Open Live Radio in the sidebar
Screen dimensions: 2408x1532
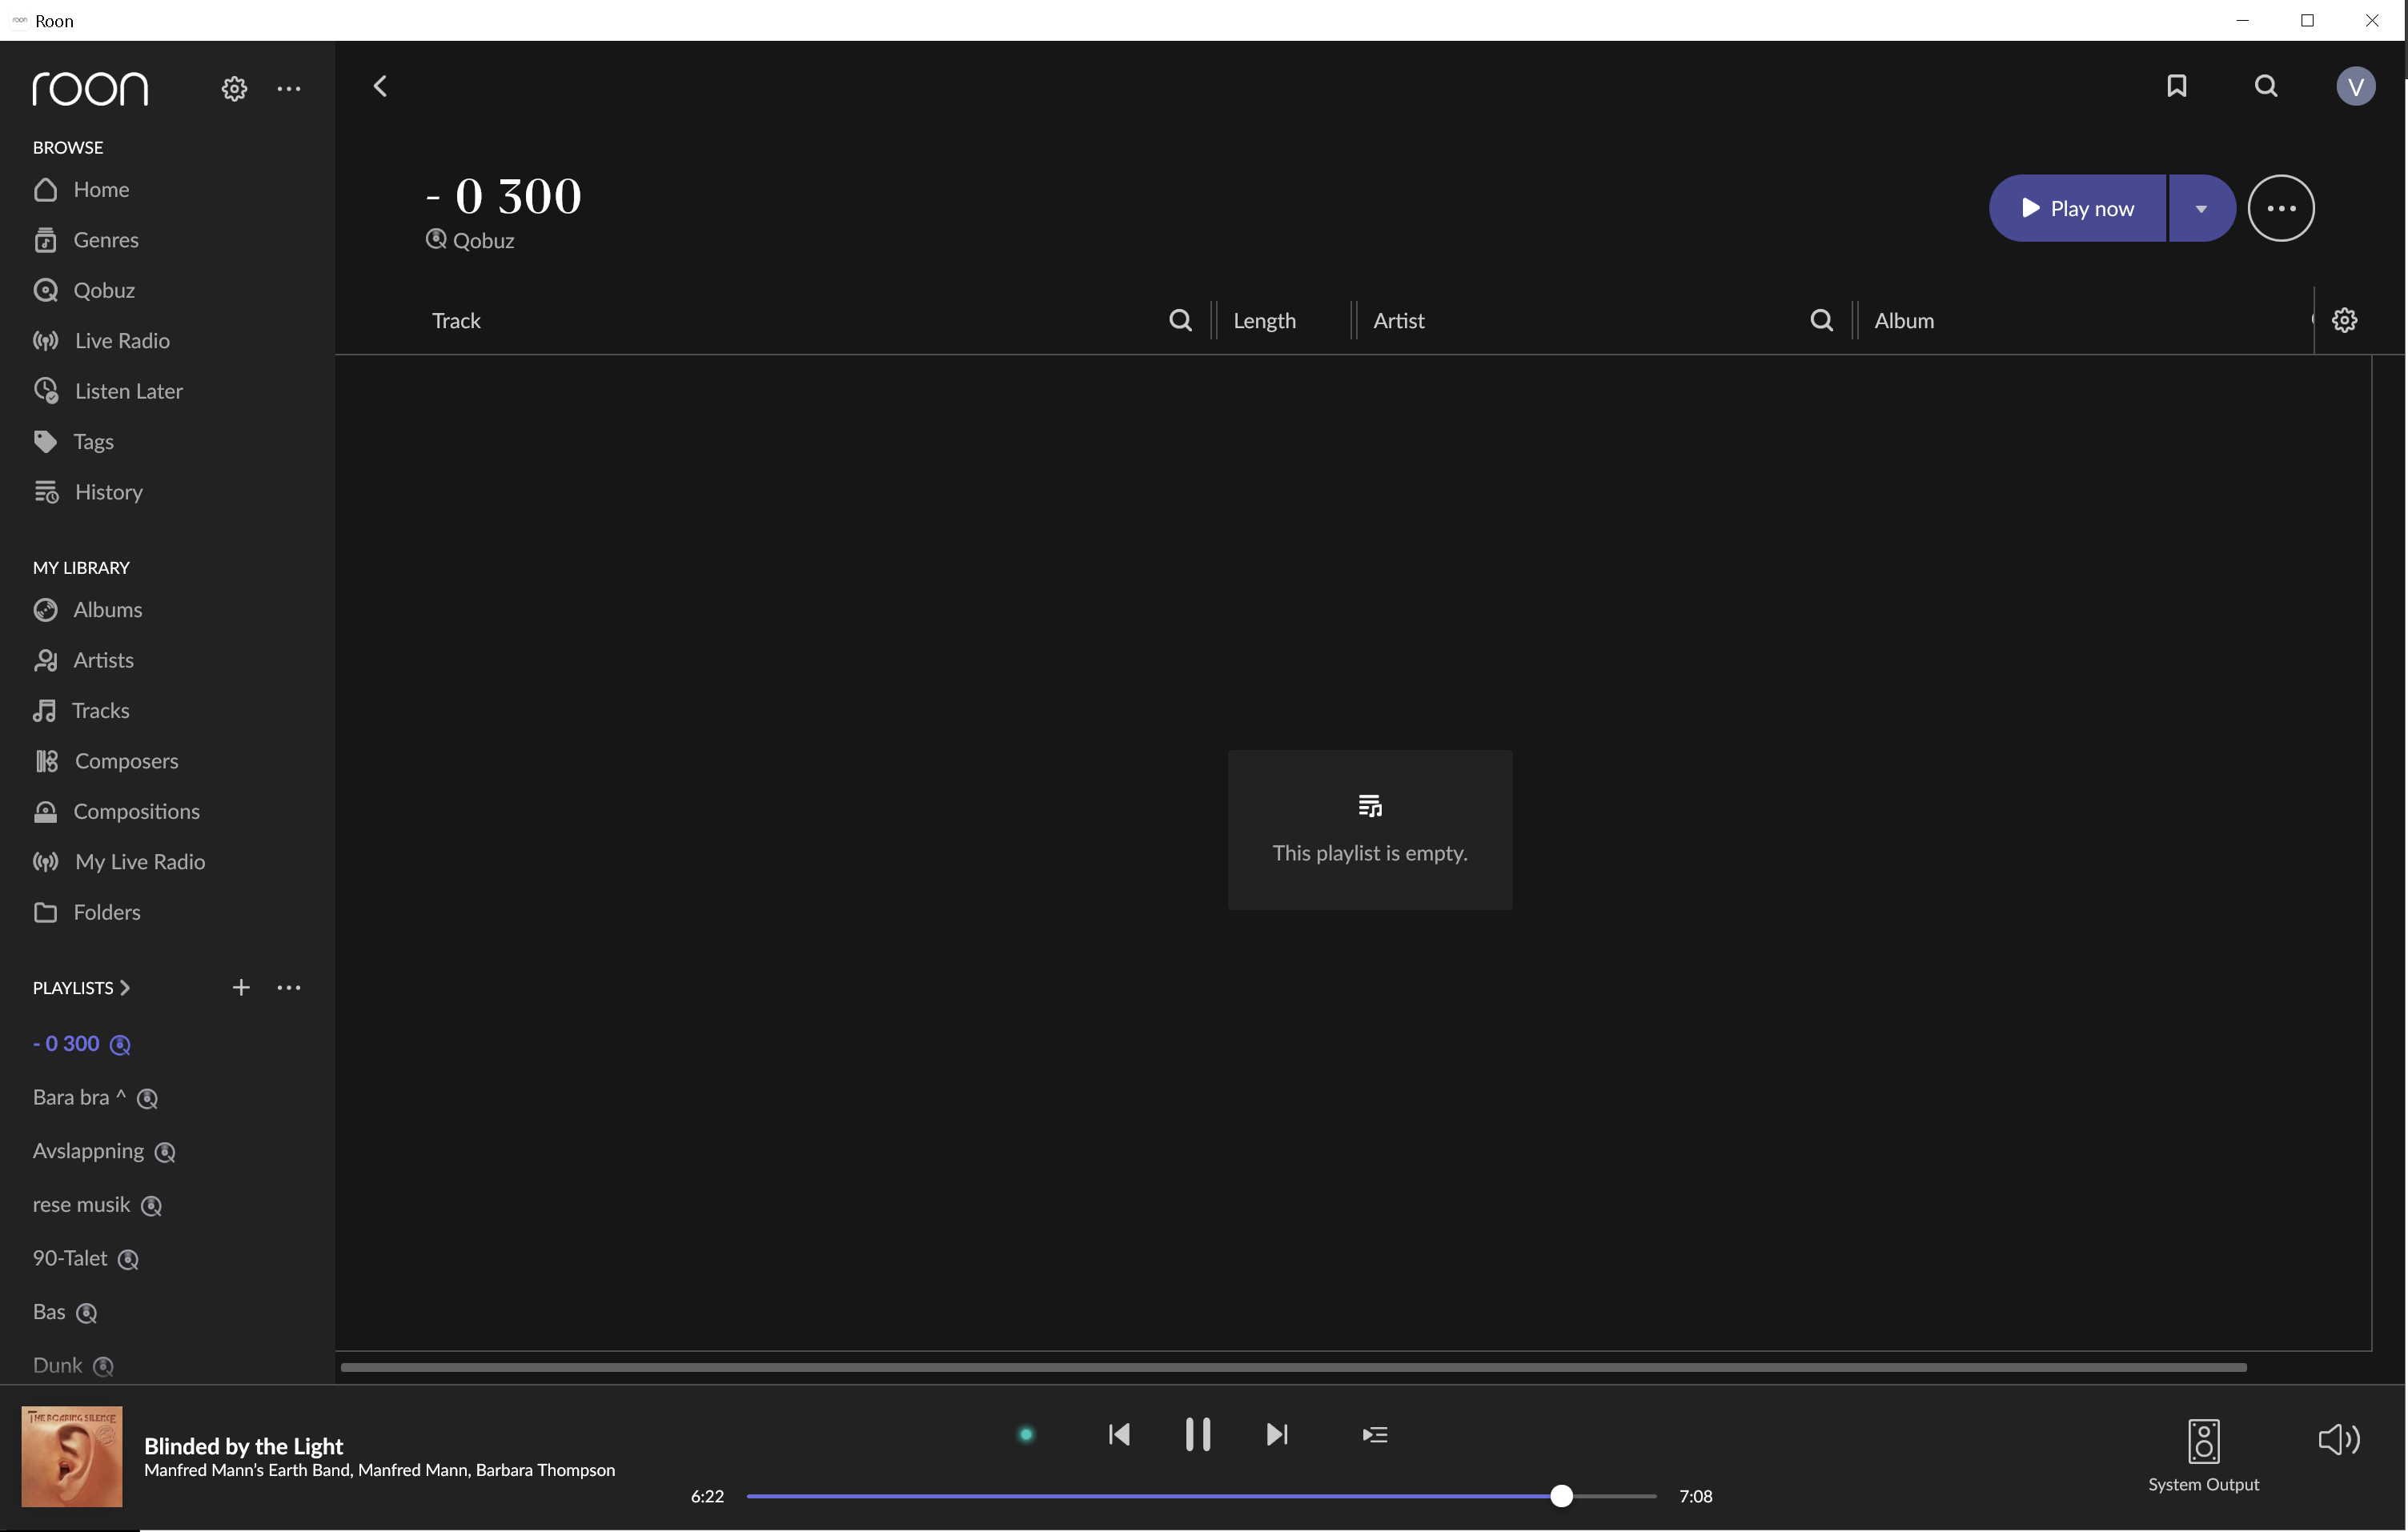click(x=101, y=341)
